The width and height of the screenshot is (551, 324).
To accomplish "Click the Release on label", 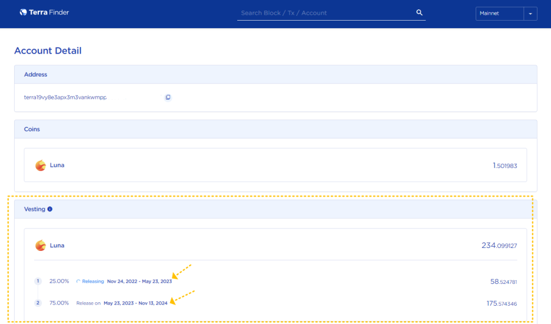I will click(x=88, y=303).
